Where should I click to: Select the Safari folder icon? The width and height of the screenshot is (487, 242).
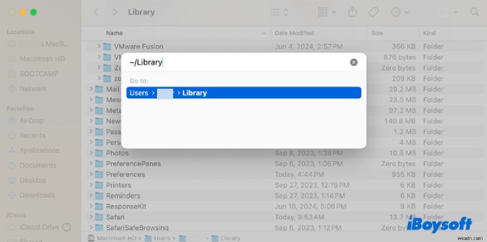(x=99, y=217)
